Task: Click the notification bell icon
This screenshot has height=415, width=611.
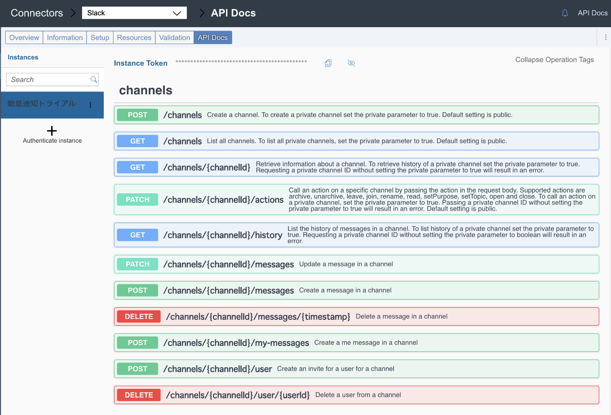Action: [x=565, y=13]
